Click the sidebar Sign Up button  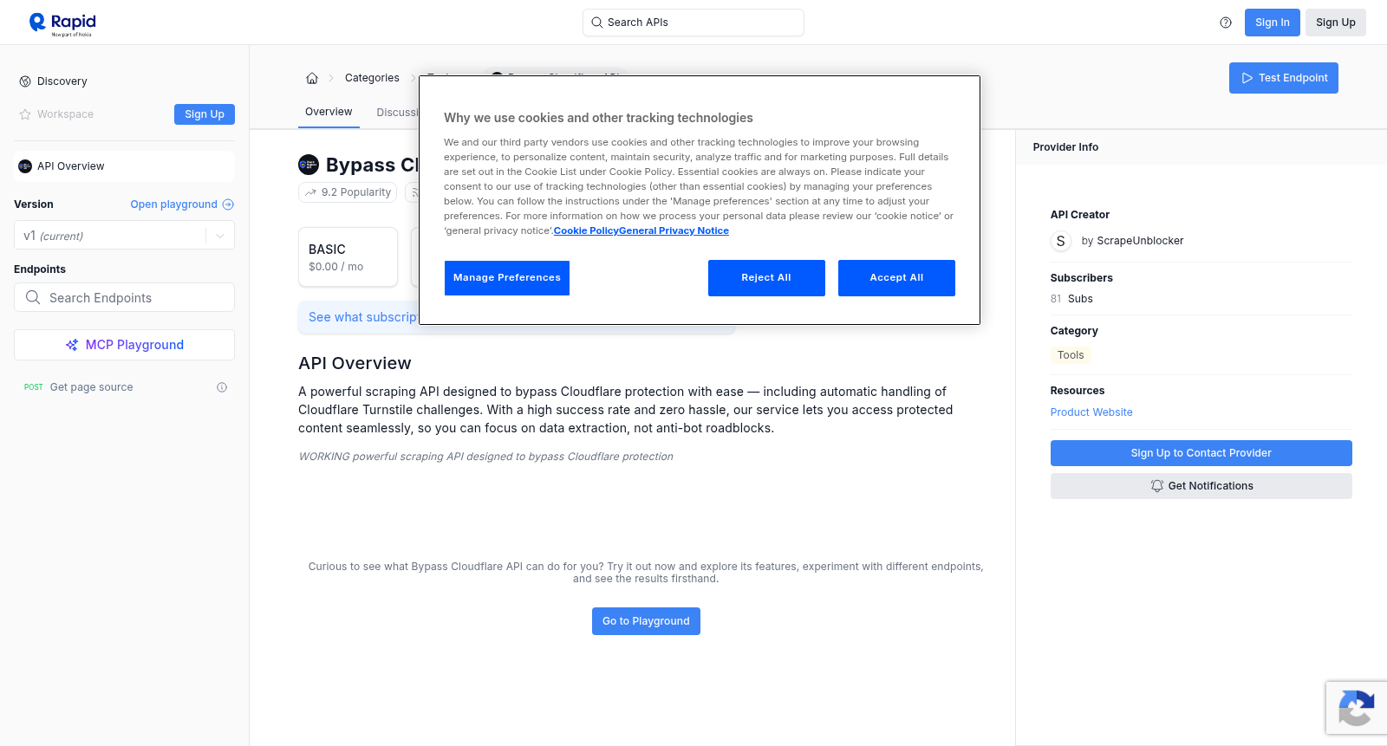(x=205, y=114)
